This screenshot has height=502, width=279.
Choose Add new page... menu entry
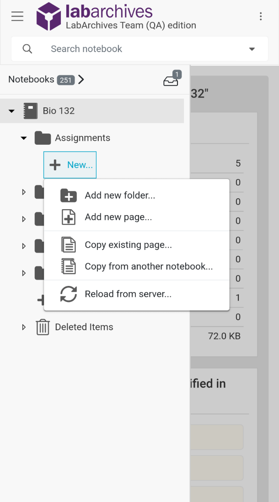137,217
